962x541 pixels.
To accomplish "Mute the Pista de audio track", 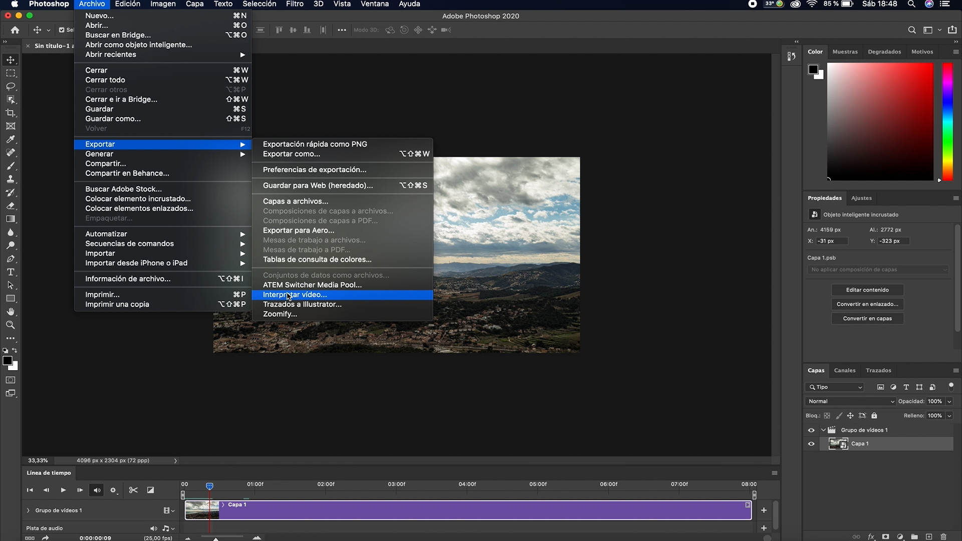I will (153, 528).
